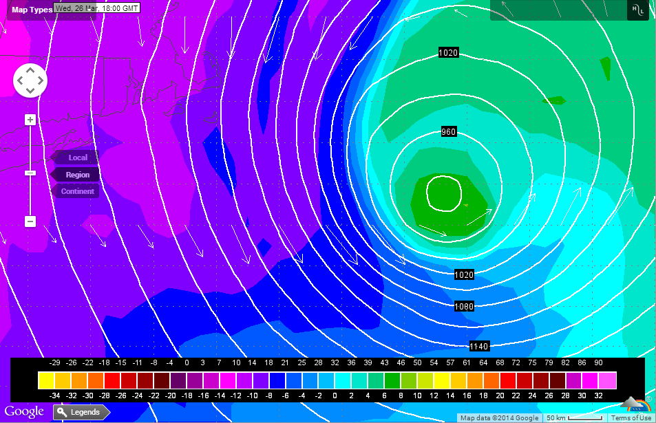Viewport: 656px width, 423px height.
Task: Toggle the H/L pressure centers icon
Action: [x=638, y=10]
